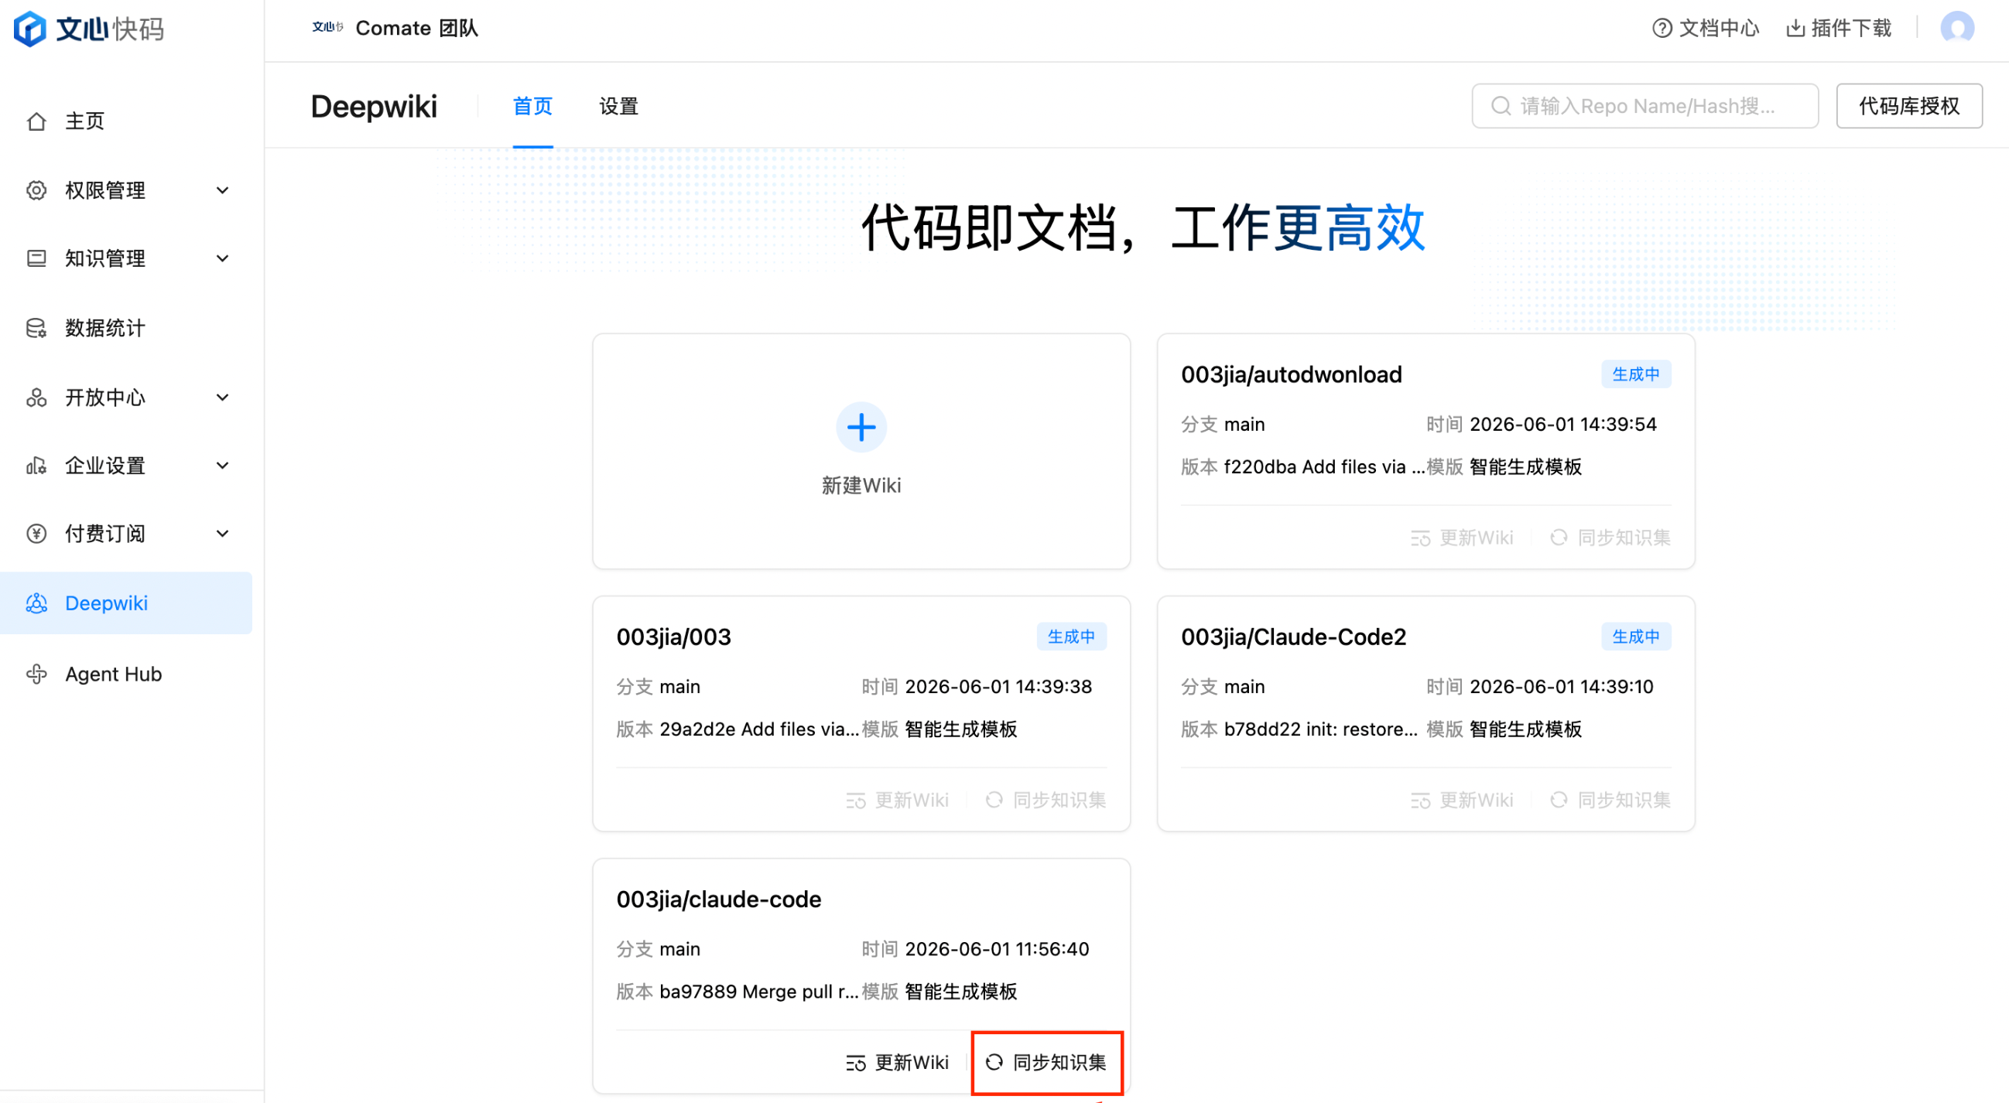
Task: Click timestamp 2026-06-01 14:39:54
Action: [1563, 425]
